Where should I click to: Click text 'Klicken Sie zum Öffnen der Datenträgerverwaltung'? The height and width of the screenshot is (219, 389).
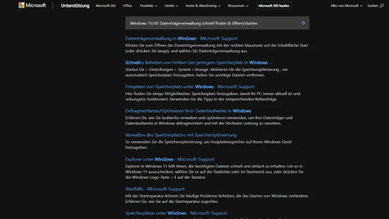[170, 46]
